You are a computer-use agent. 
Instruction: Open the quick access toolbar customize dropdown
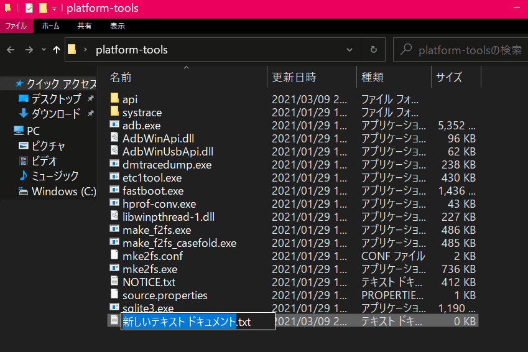tap(54, 9)
